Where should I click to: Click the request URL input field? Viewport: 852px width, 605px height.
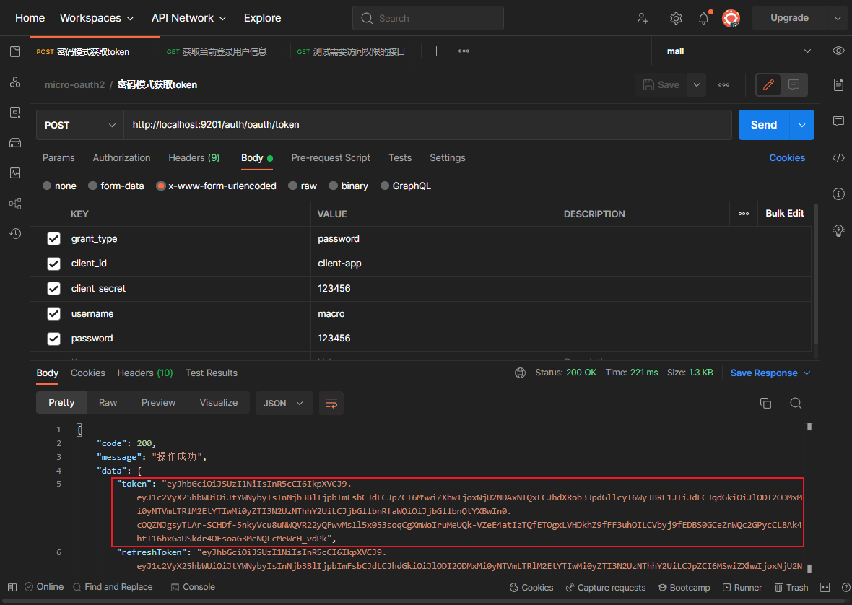[427, 125]
